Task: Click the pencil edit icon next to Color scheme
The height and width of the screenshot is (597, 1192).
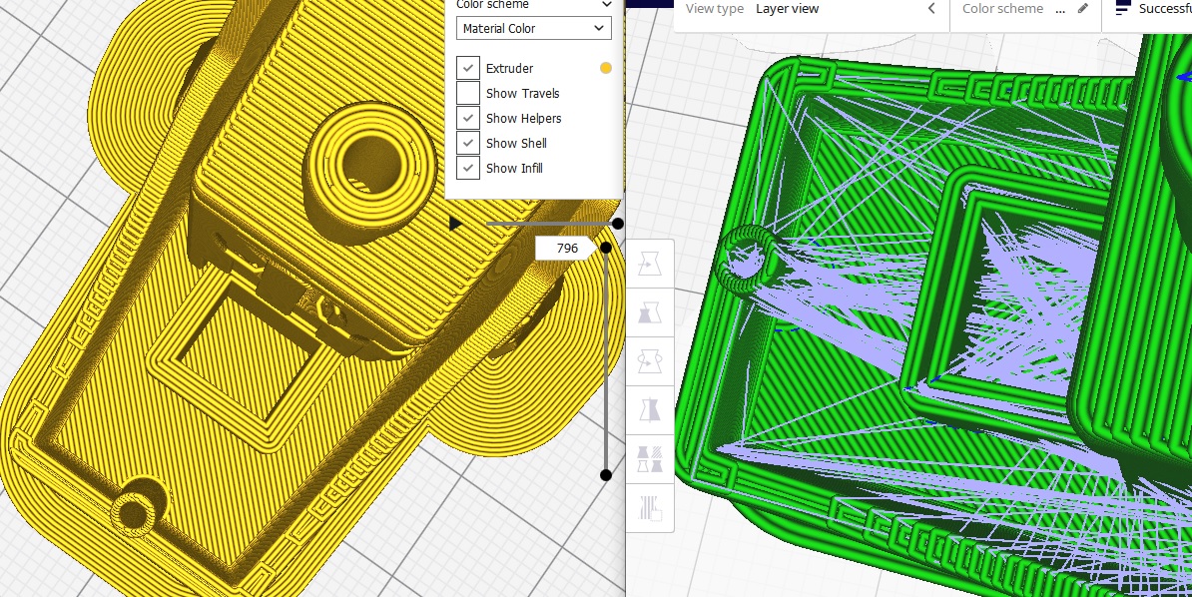Action: pos(1081,8)
